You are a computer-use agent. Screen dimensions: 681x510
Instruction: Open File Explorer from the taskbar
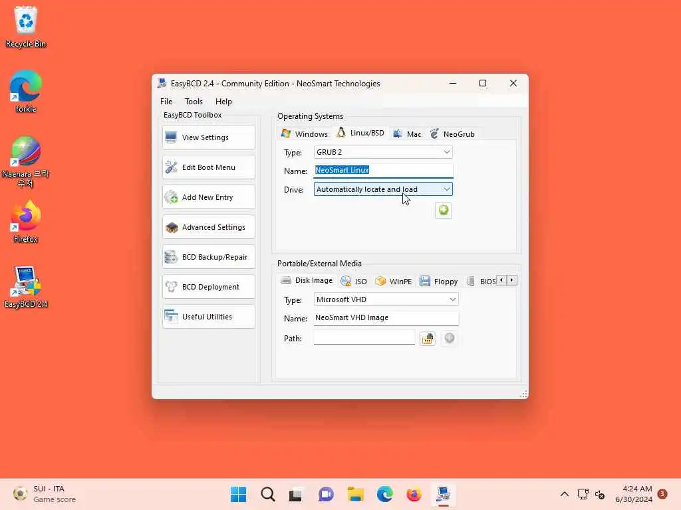point(355,494)
